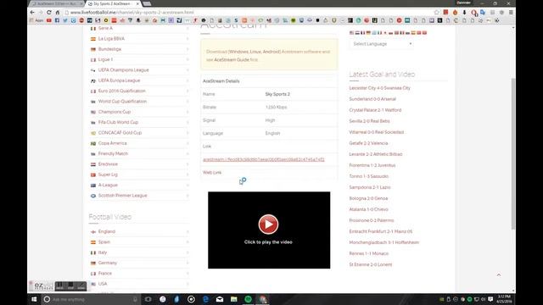Open Sunderland 0-0 Arsenal video link

[x=372, y=99]
